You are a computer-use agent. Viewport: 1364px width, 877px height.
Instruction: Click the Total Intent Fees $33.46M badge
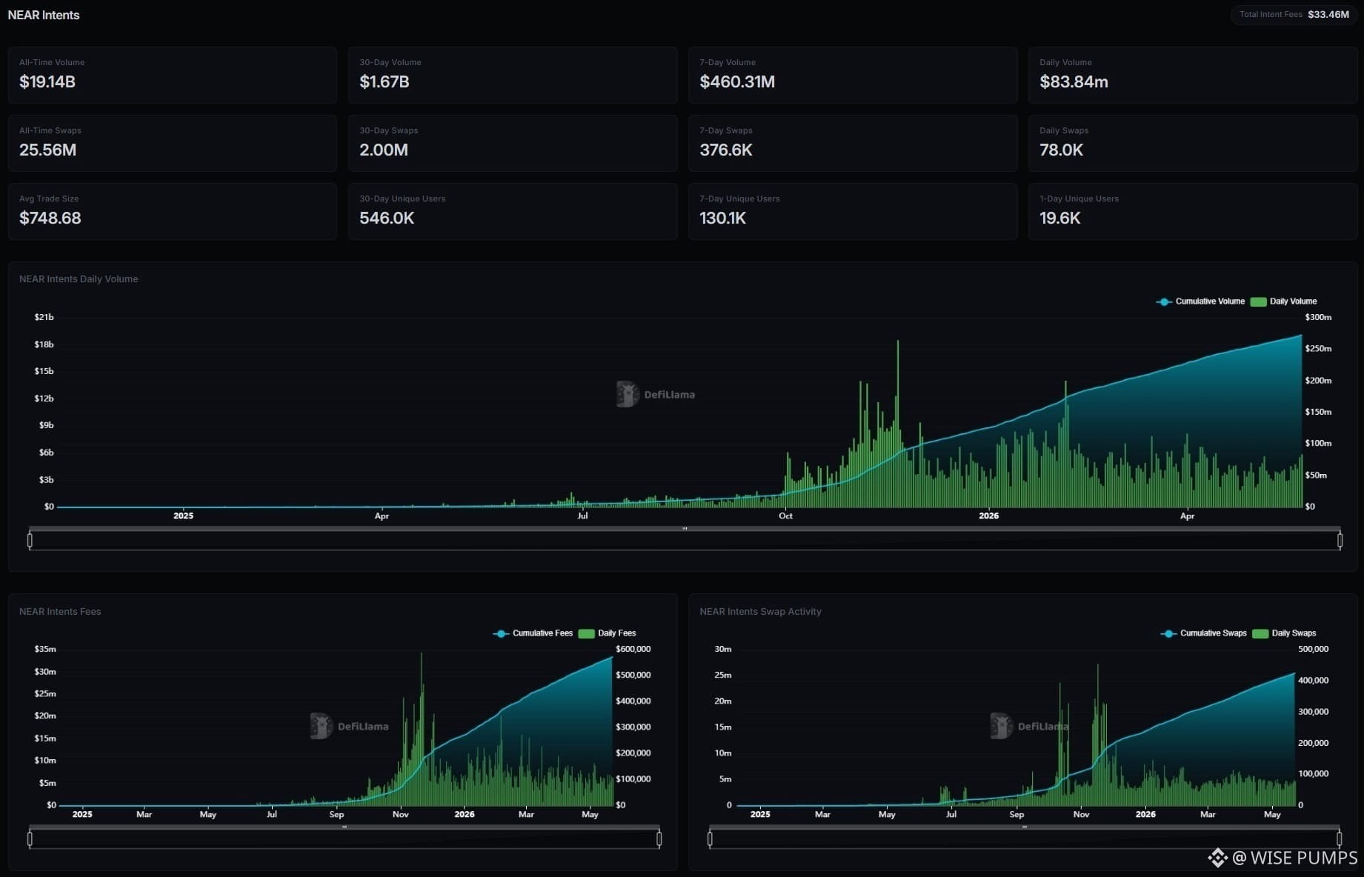click(1294, 15)
